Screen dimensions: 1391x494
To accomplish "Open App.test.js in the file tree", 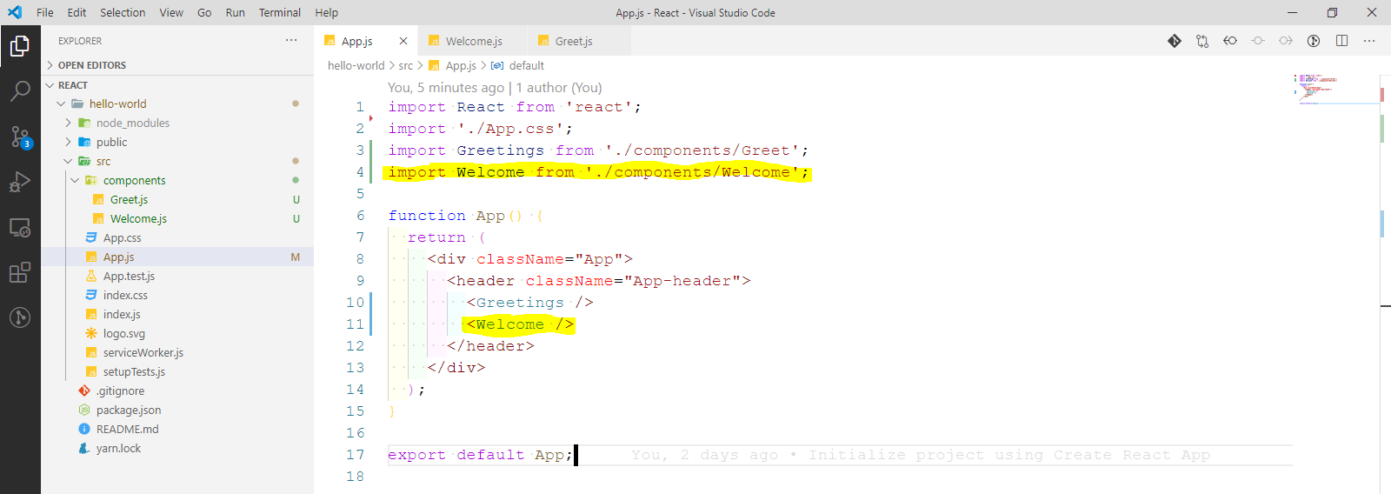I will tap(129, 276).
